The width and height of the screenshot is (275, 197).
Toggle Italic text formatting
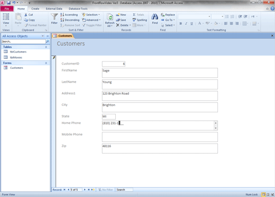tap(186, 23)
